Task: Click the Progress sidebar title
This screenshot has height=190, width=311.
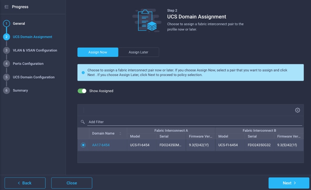Action: (20, 7)
